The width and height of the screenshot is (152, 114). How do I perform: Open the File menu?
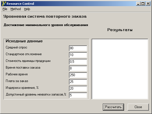[5, 9]
